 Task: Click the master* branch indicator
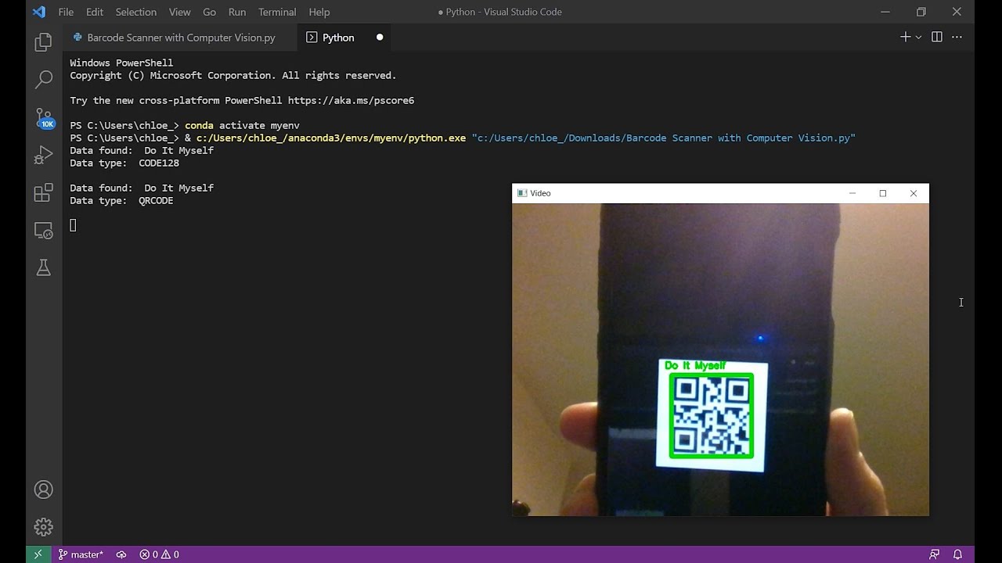point(80,554)
